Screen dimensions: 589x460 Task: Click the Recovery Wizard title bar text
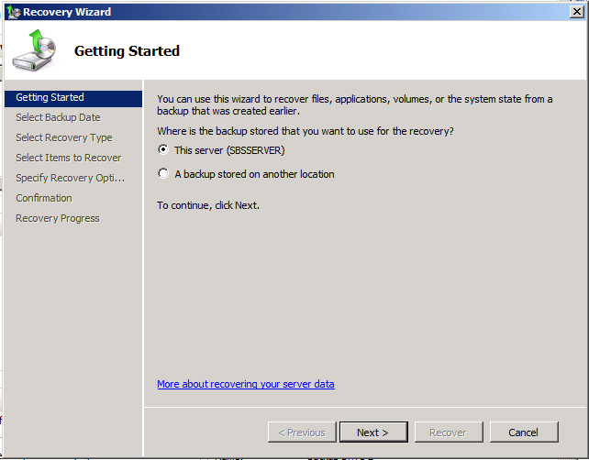pyautogui.click(x=67, y=12)
